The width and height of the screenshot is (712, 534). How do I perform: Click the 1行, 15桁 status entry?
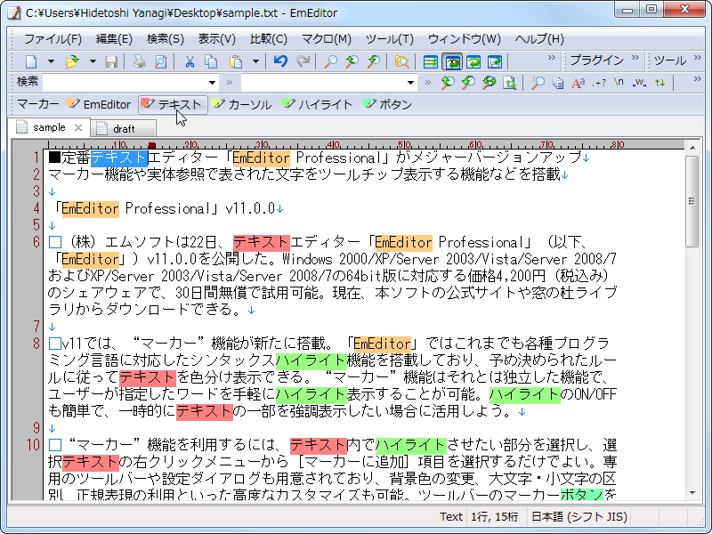[x=495, y=517]
